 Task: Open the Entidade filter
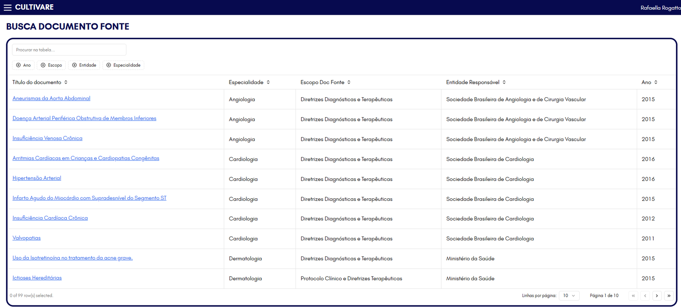pyautogui.click(x=84, y=65)
